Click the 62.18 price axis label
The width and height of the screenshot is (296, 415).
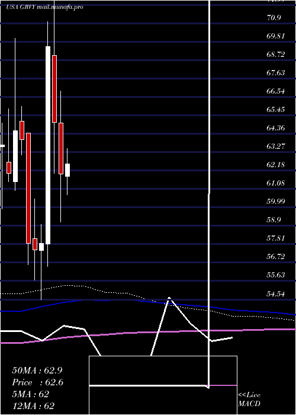point(276,165)
